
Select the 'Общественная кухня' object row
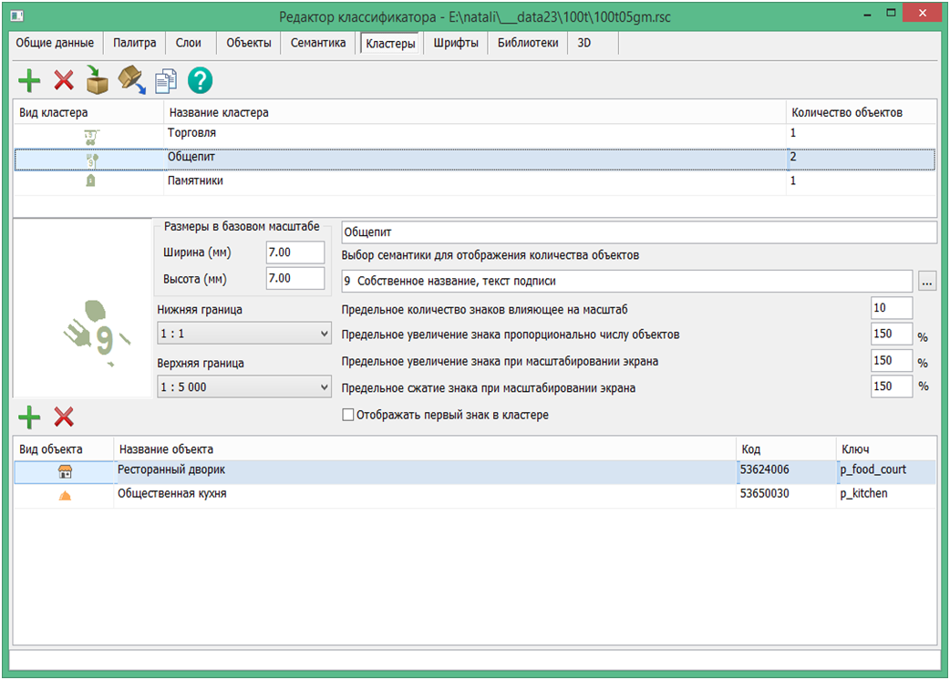(x=424, y=494)
